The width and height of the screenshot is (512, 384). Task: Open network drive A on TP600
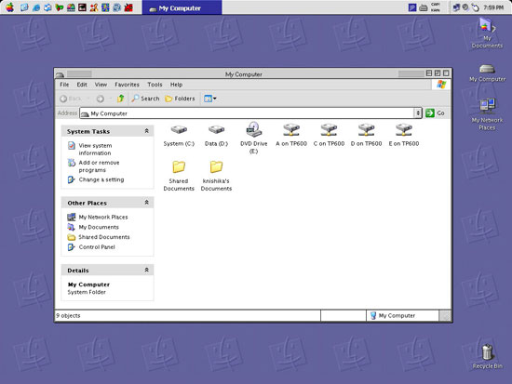291,135
